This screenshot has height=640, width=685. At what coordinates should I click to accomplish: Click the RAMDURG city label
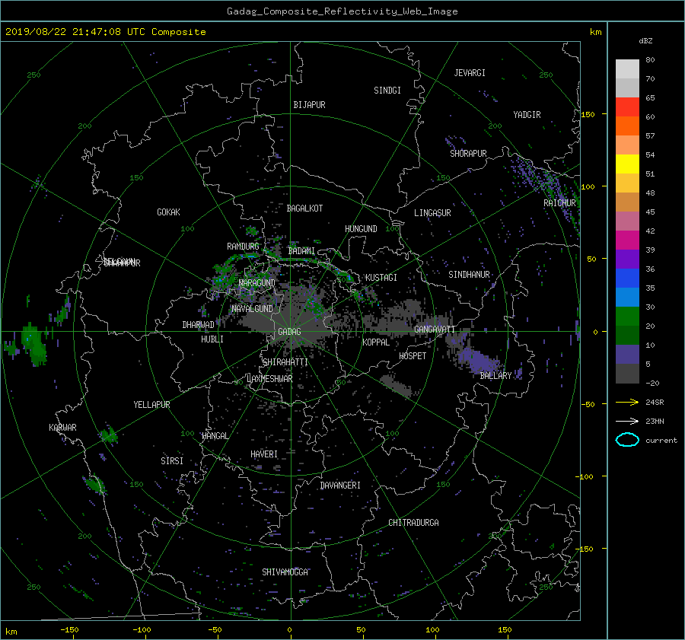243,247
